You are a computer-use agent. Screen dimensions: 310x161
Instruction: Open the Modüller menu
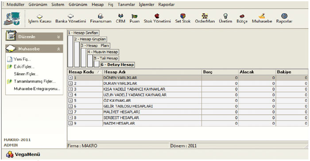15,4
